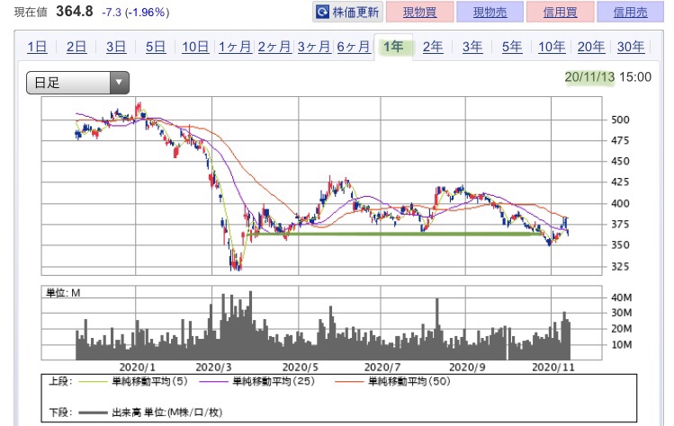The image size is (674, 426).
Task: Refresh the price with 株価更新
Action: coord(347,12)
